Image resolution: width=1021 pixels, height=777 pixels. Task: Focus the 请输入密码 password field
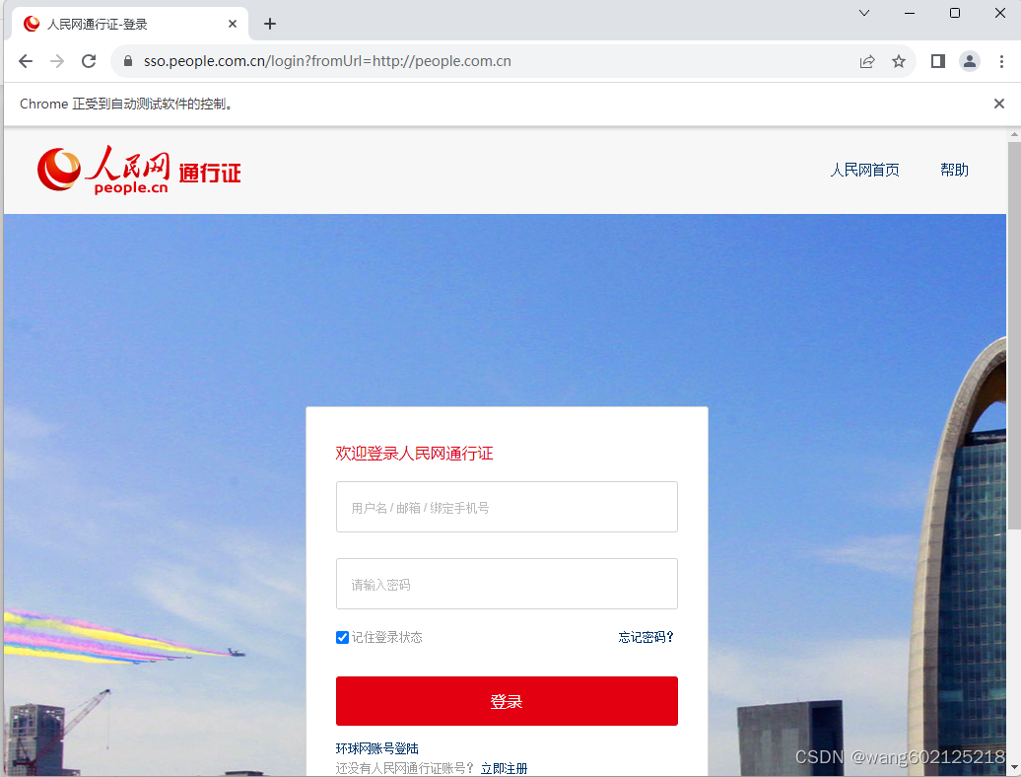pos(507,584)
